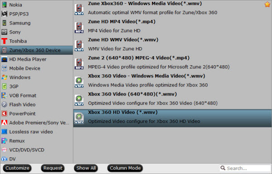The image size is (272, 174).
Task: Click the Adobe Premiere icon
Action: [x=4, y=122]
